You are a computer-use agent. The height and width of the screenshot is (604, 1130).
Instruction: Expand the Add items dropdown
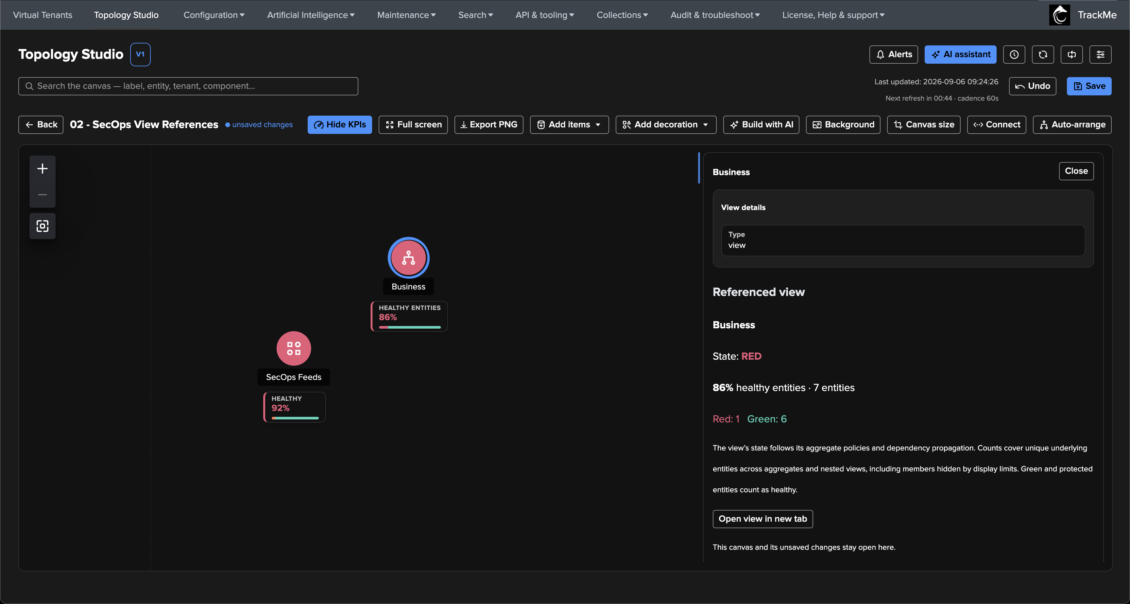tap(569, 124)
